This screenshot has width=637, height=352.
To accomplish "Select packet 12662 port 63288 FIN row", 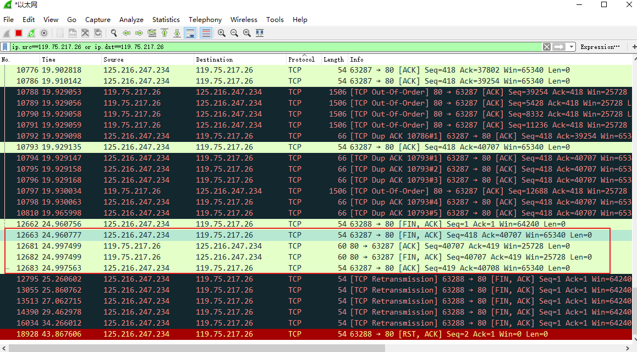I will pyautogui.click(x=316, y=224).
